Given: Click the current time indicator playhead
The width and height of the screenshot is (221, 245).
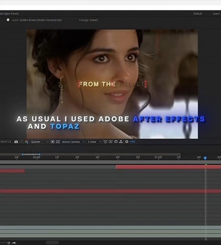Looking at the screenshot, I should pos(205,158).
